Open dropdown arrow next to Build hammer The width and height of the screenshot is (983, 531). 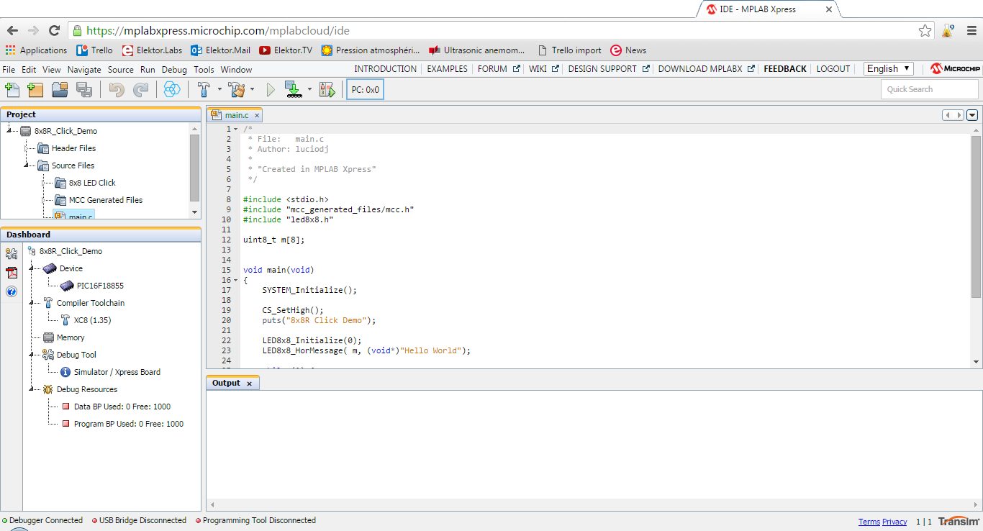(x=219, y=90)
